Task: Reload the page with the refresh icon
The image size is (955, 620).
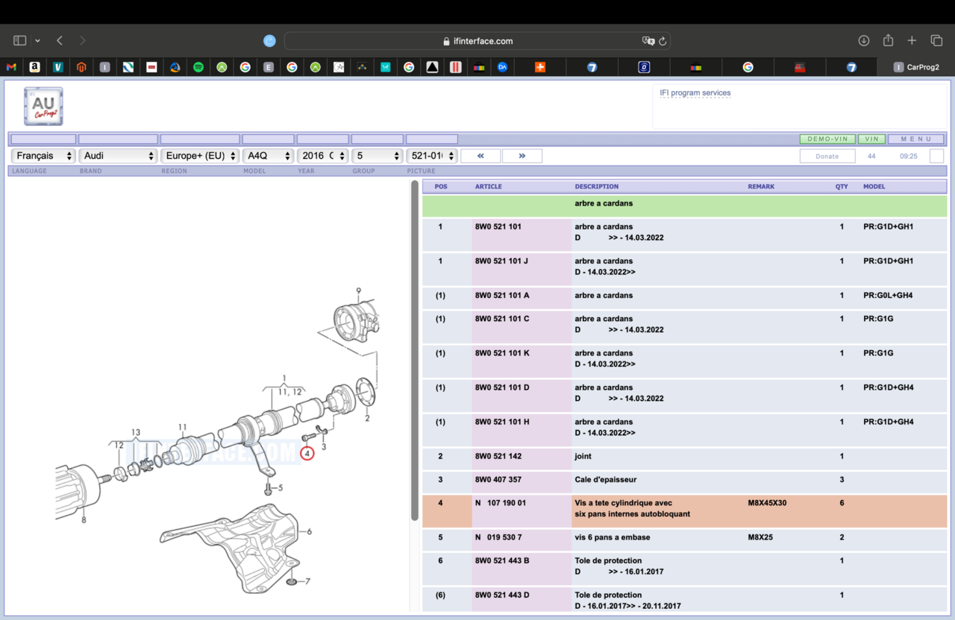Action: [663, 41]
